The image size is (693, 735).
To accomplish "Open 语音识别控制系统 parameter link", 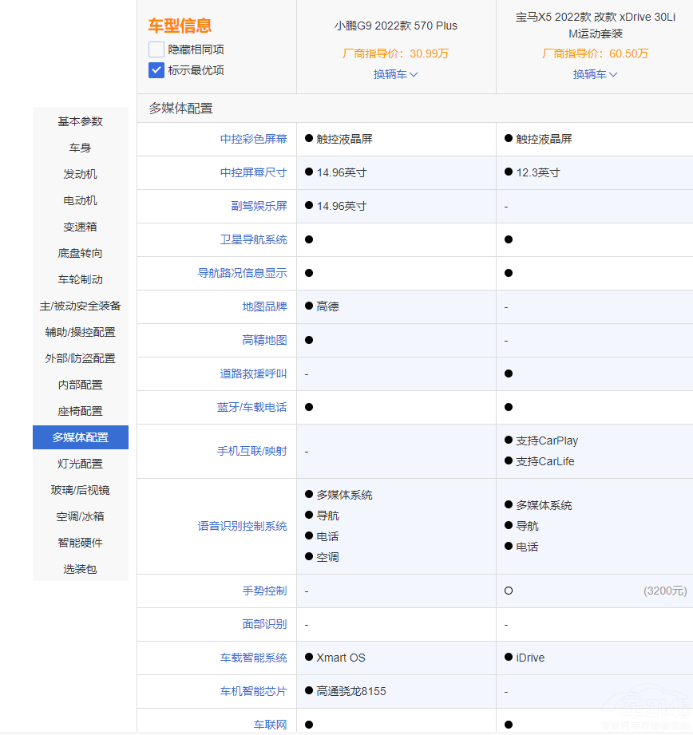I will pos(242,527).
